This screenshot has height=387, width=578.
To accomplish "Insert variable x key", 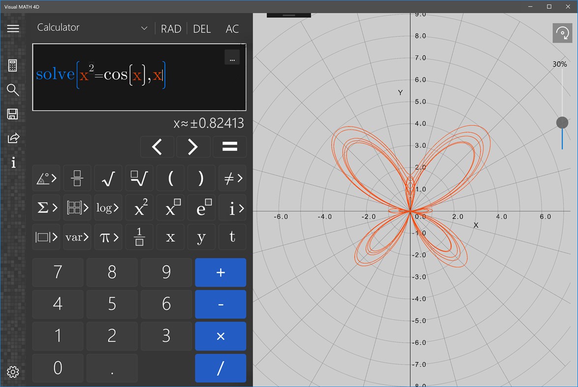I will click(170, 237).
